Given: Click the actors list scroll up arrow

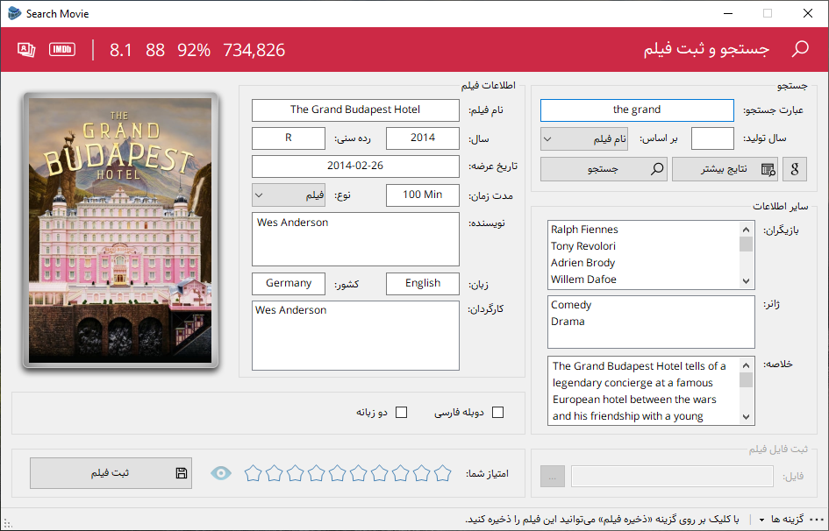Looking at the screenshot, I should click(746, 229).
